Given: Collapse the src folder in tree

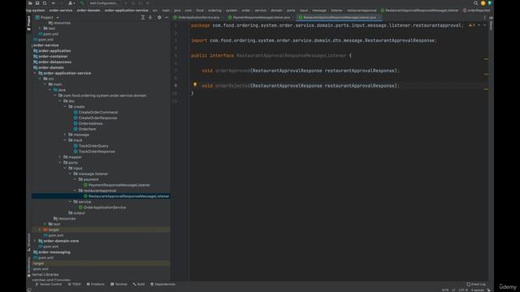Looking at the screenshot, I should point(40,79).
